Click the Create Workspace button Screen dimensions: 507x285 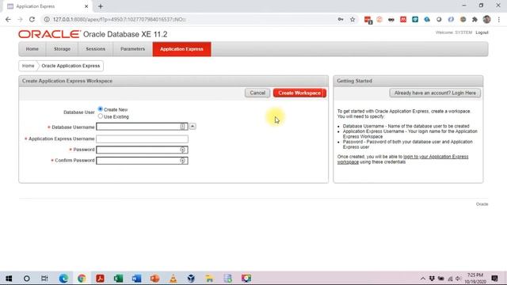point(299,93)
